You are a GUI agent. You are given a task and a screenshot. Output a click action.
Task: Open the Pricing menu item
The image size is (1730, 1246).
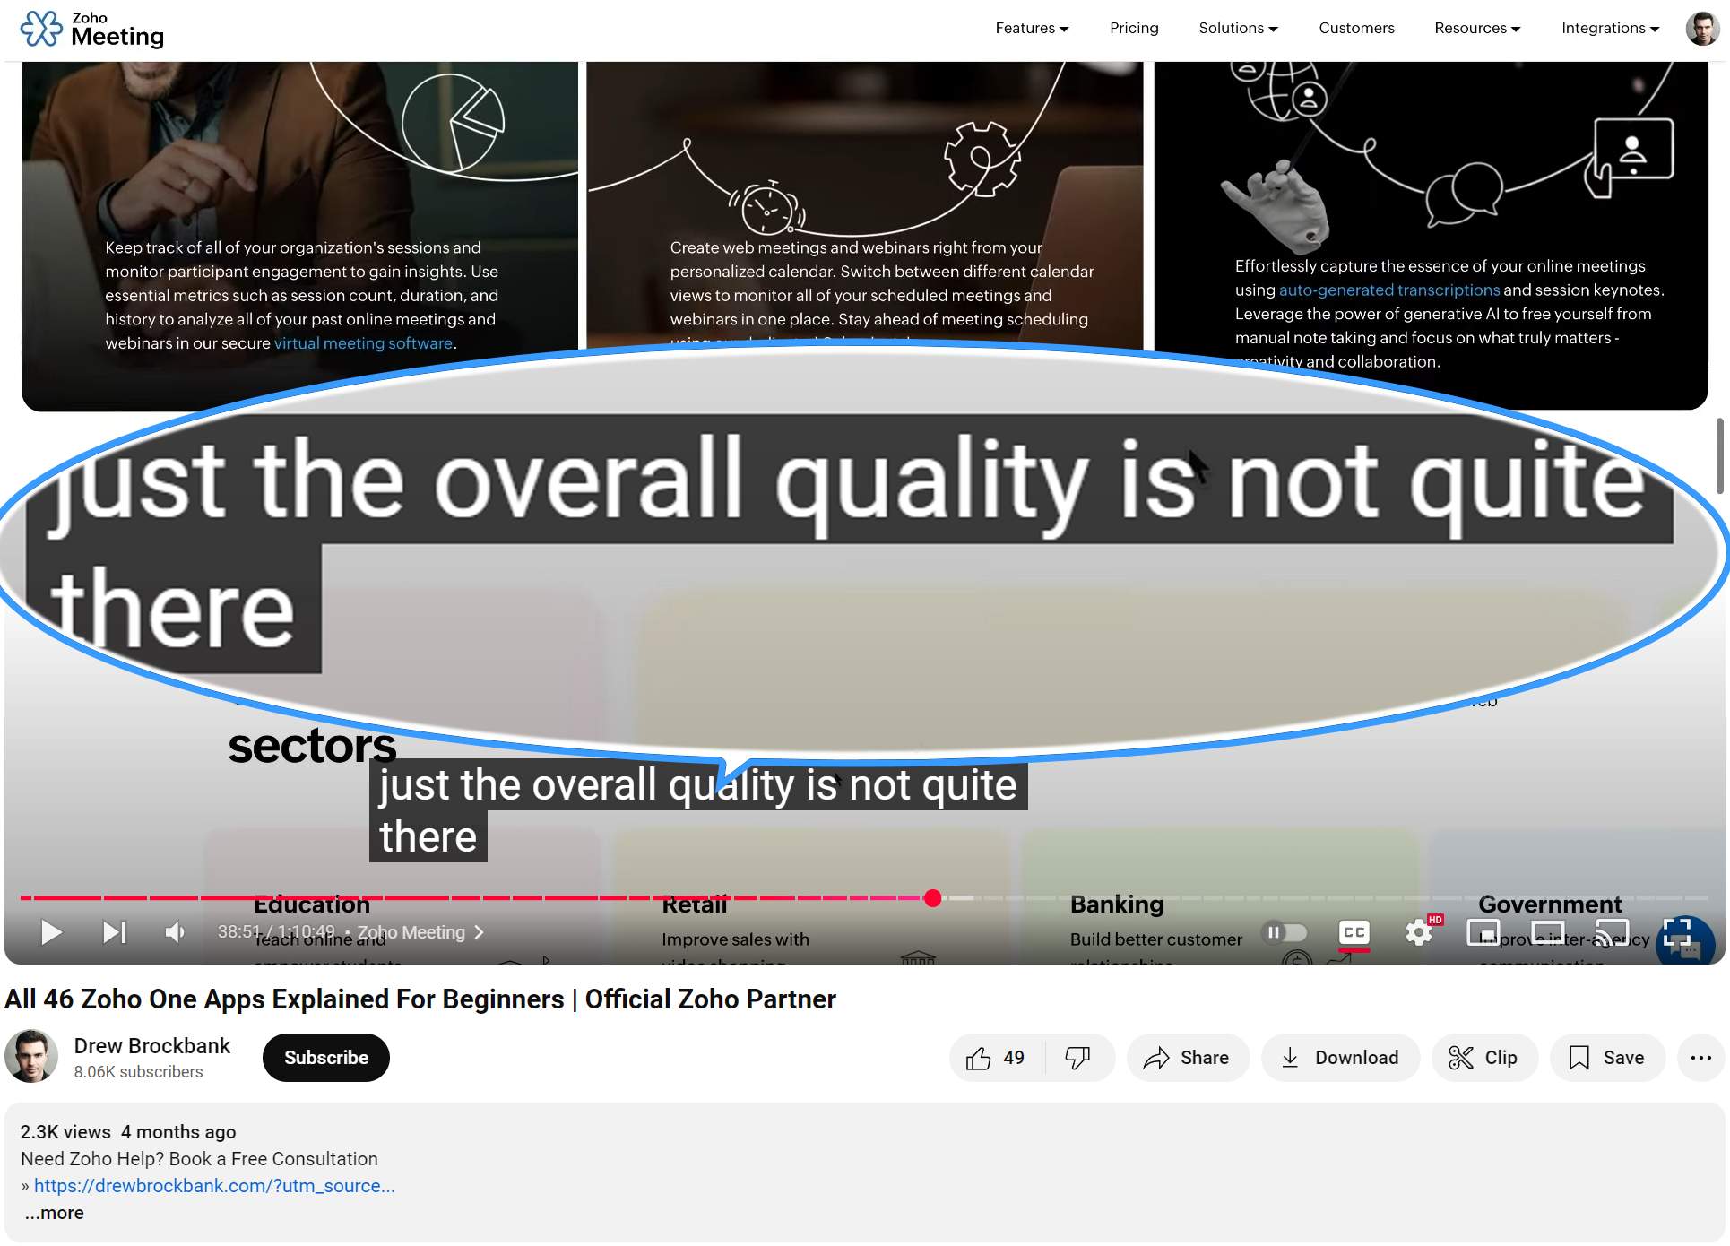1134,28
